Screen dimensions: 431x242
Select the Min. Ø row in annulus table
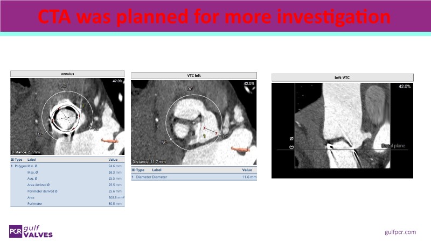(x=67, y=167)
